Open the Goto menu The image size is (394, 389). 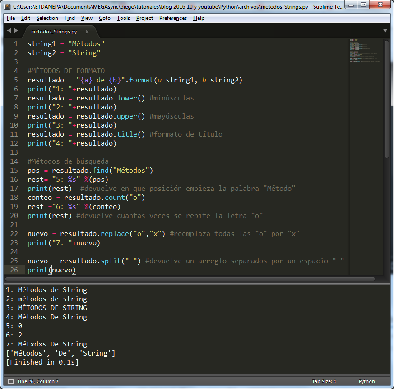(105, 18)
